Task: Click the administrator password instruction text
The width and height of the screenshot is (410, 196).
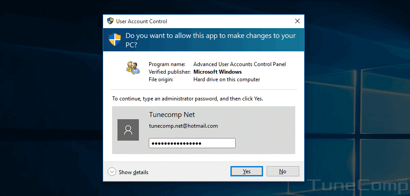Action: click(x=188, y=99)
